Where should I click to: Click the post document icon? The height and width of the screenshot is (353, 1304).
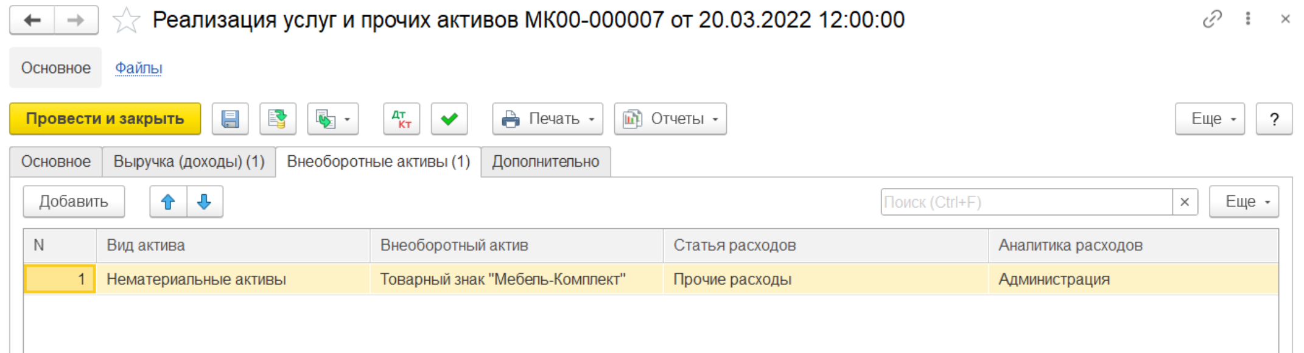pos(278,119)
